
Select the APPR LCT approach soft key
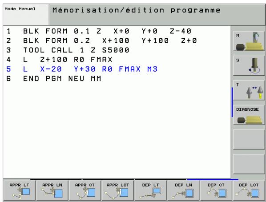(x=118, y=190)
